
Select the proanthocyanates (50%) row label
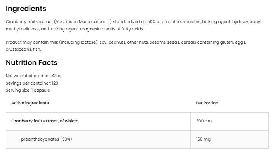tap(45, 139)
